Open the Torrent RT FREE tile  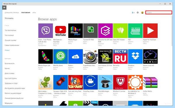point(90,31)
